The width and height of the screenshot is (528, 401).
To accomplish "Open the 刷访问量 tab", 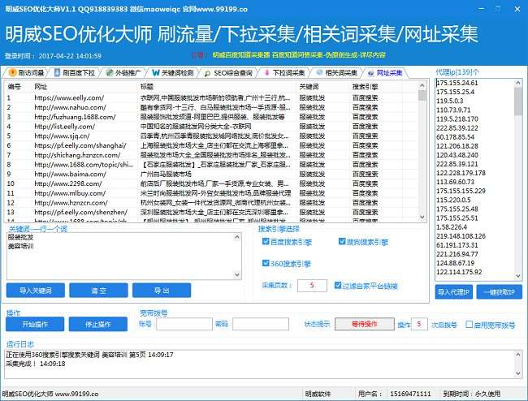I will point(27,73).
